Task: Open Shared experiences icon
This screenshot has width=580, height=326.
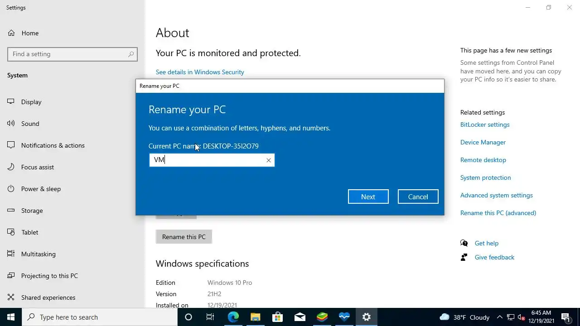Action: (11, 297)
